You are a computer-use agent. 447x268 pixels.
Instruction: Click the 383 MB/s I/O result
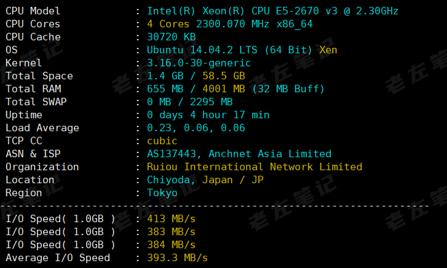click(x=172, y=232)
